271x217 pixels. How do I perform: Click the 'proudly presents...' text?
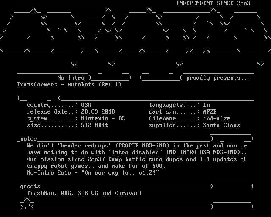218,78
